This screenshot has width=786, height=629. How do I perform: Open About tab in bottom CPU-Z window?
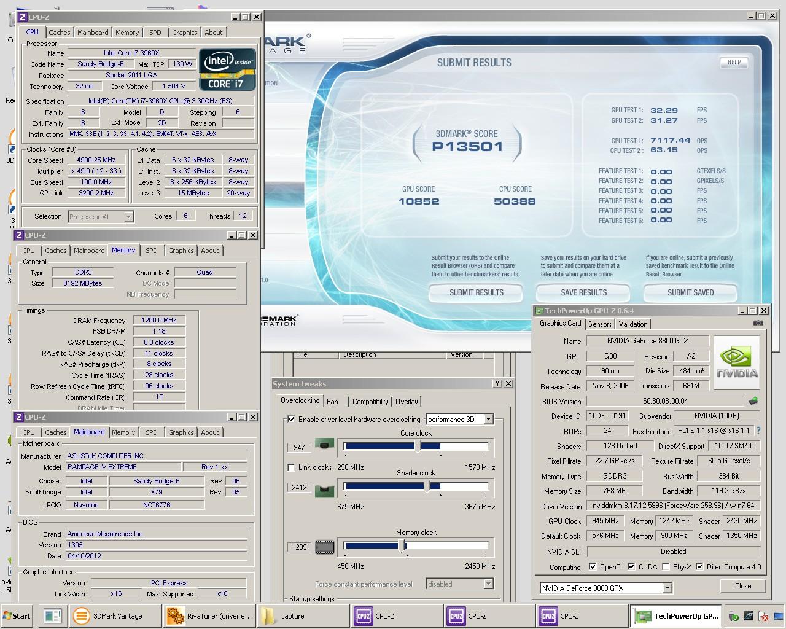[x=210, y=432]
